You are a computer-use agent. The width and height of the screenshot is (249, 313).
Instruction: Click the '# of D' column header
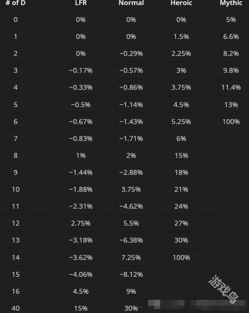15,3
